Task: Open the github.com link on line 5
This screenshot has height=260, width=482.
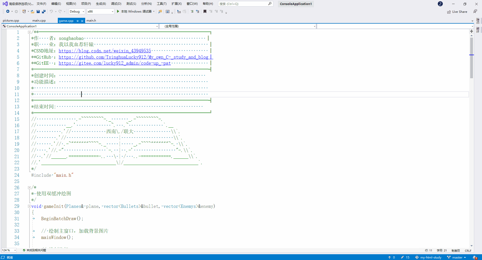Action: pos(133,57)
